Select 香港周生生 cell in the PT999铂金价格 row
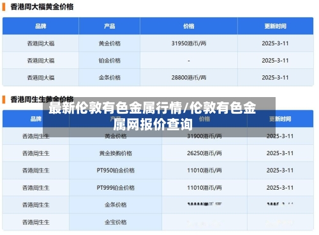This screenshot has height=235, width=319. (36, 188)
